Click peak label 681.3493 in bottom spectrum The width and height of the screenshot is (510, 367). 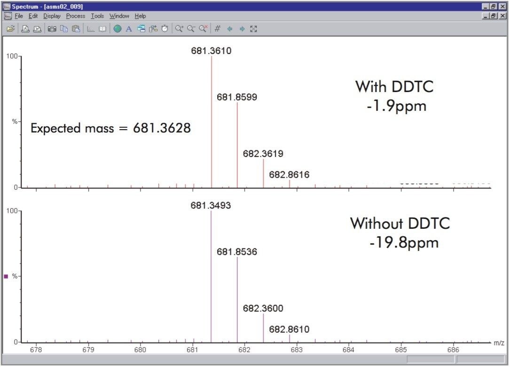pyautogui.click(x=211, y=205)
